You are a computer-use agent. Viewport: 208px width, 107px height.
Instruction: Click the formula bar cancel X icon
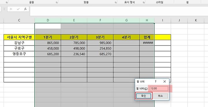pos(11,9)
